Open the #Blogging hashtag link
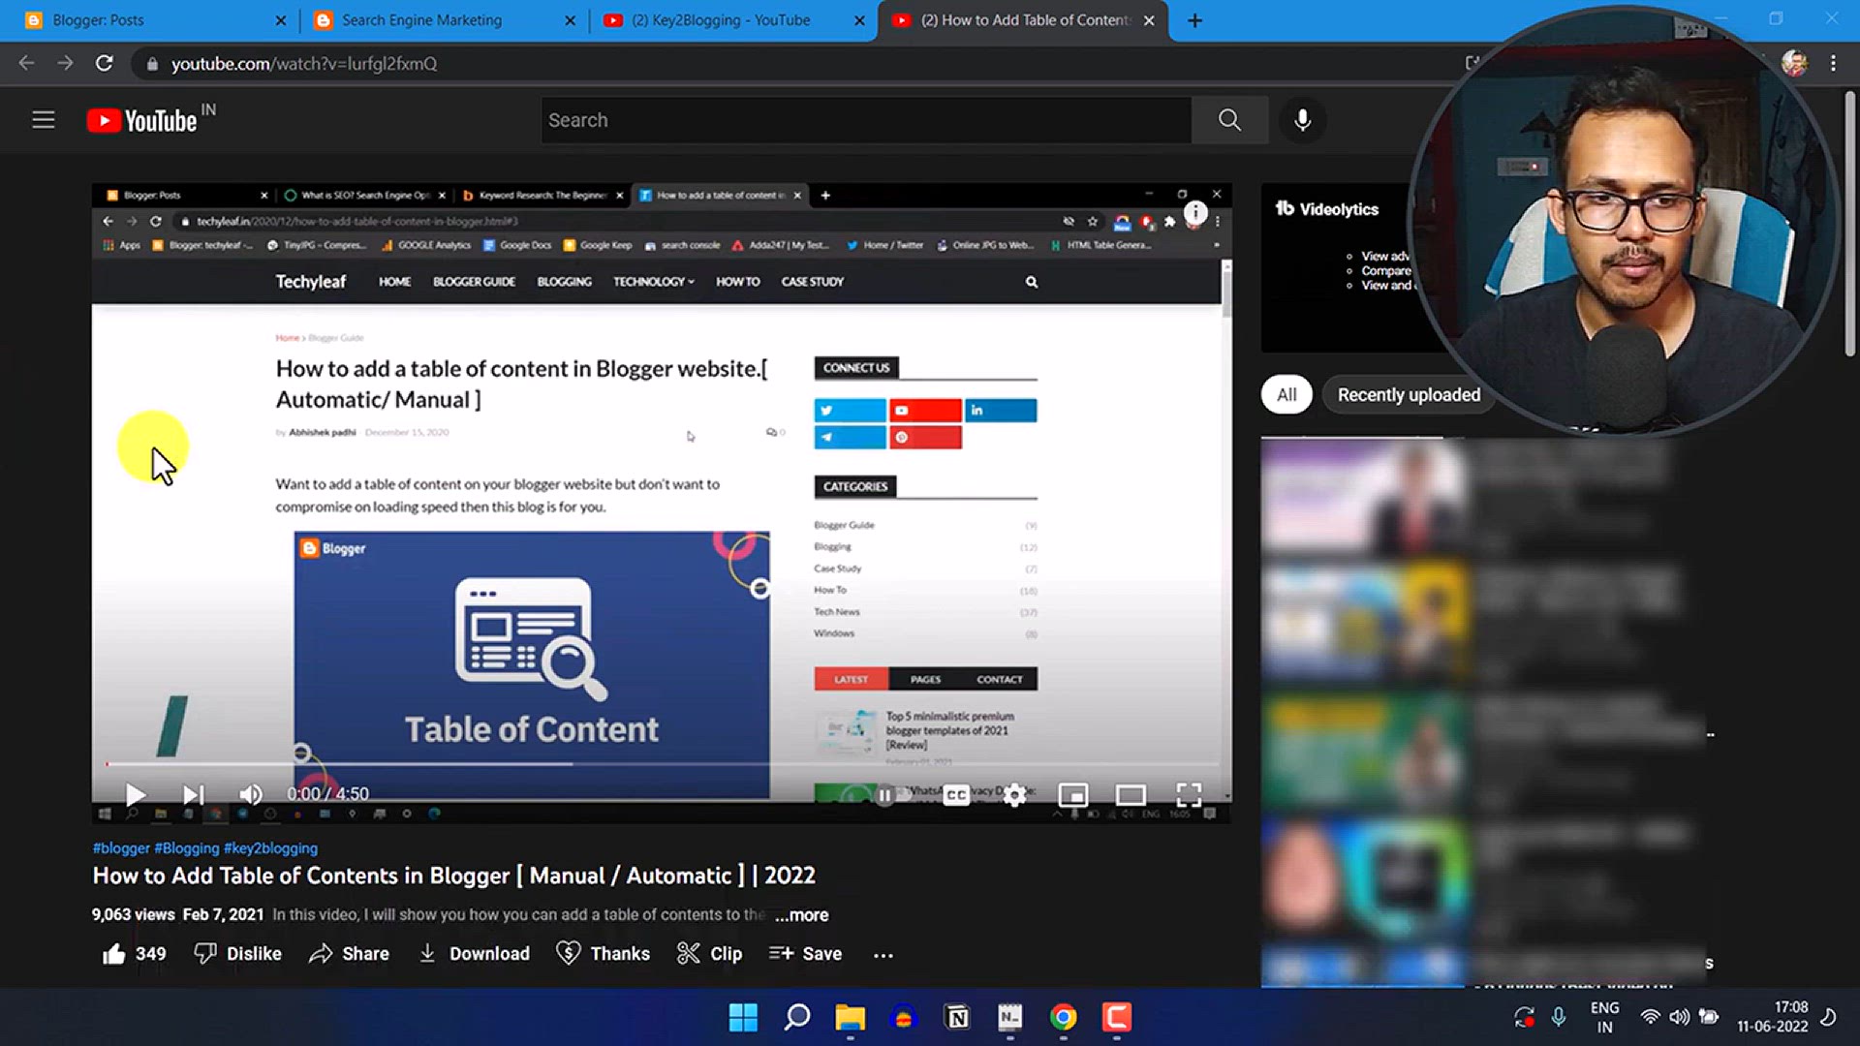 coord(187,848)
